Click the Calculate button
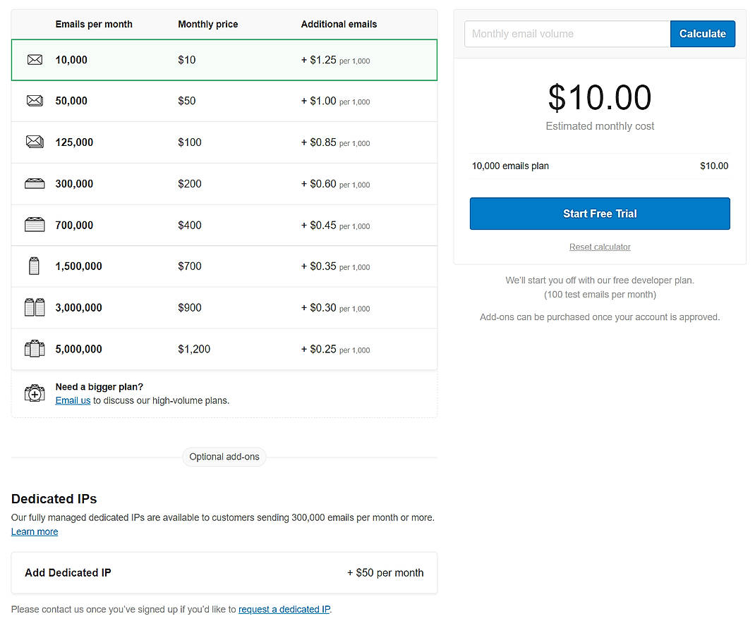Image resolution: width=755 pixels, height=640 pixels. tap(702, 33)
